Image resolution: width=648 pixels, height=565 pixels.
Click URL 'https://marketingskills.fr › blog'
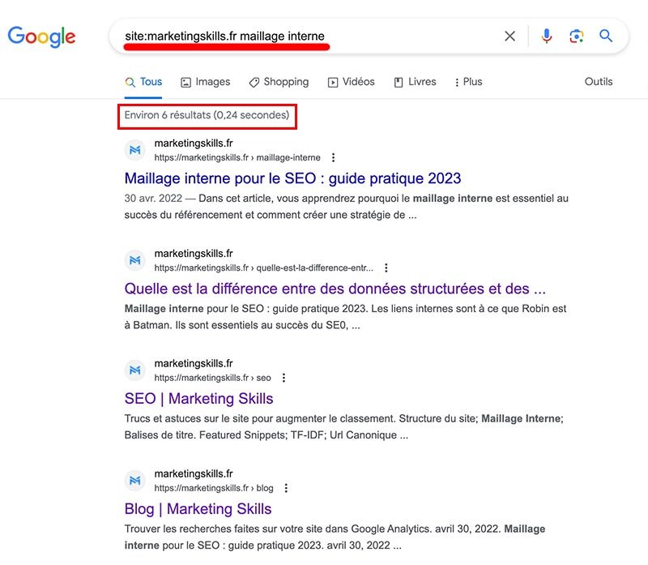pyautogui.click(x=214, y=488)
